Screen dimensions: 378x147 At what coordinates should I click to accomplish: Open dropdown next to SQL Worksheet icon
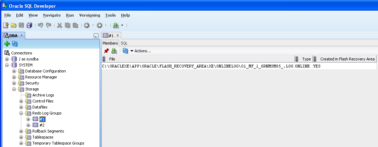point(122,25)
